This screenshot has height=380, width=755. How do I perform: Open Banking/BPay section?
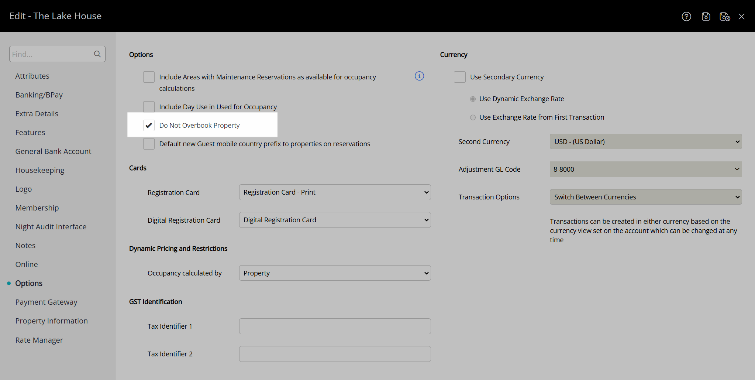coord(39,95)
